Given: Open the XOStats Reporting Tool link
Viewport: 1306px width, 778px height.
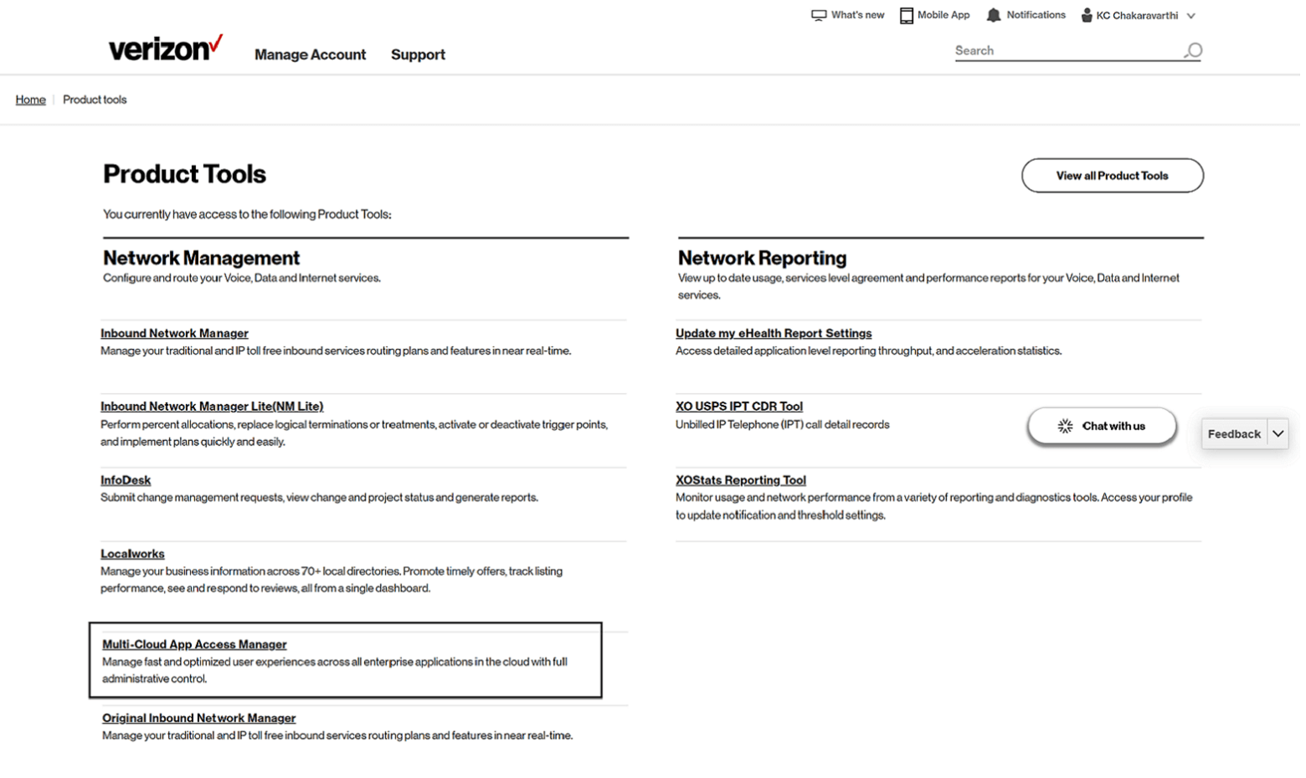Looking at the screenshot, I should 740,480.
